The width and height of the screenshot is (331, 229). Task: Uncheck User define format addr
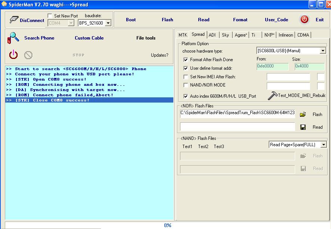(x=186, y=68)
